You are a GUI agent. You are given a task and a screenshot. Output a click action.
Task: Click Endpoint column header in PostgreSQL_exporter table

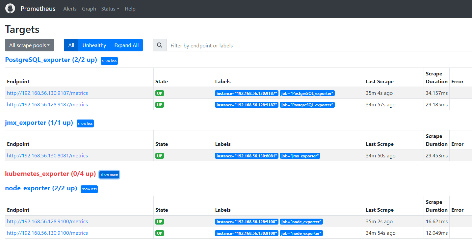point(18,82)
